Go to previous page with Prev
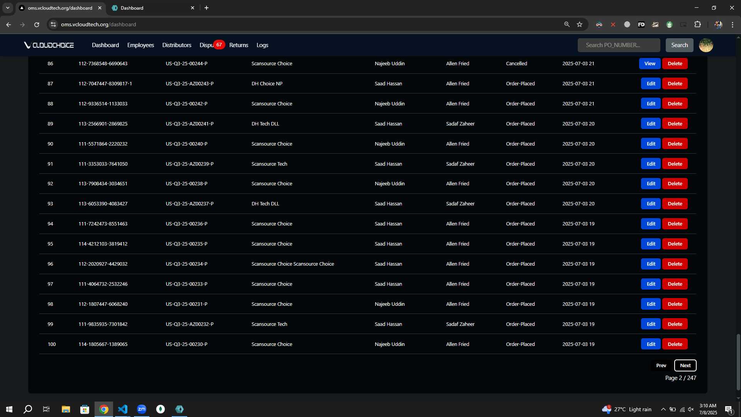This screenshot has height=417, width=741. [661, 365]
